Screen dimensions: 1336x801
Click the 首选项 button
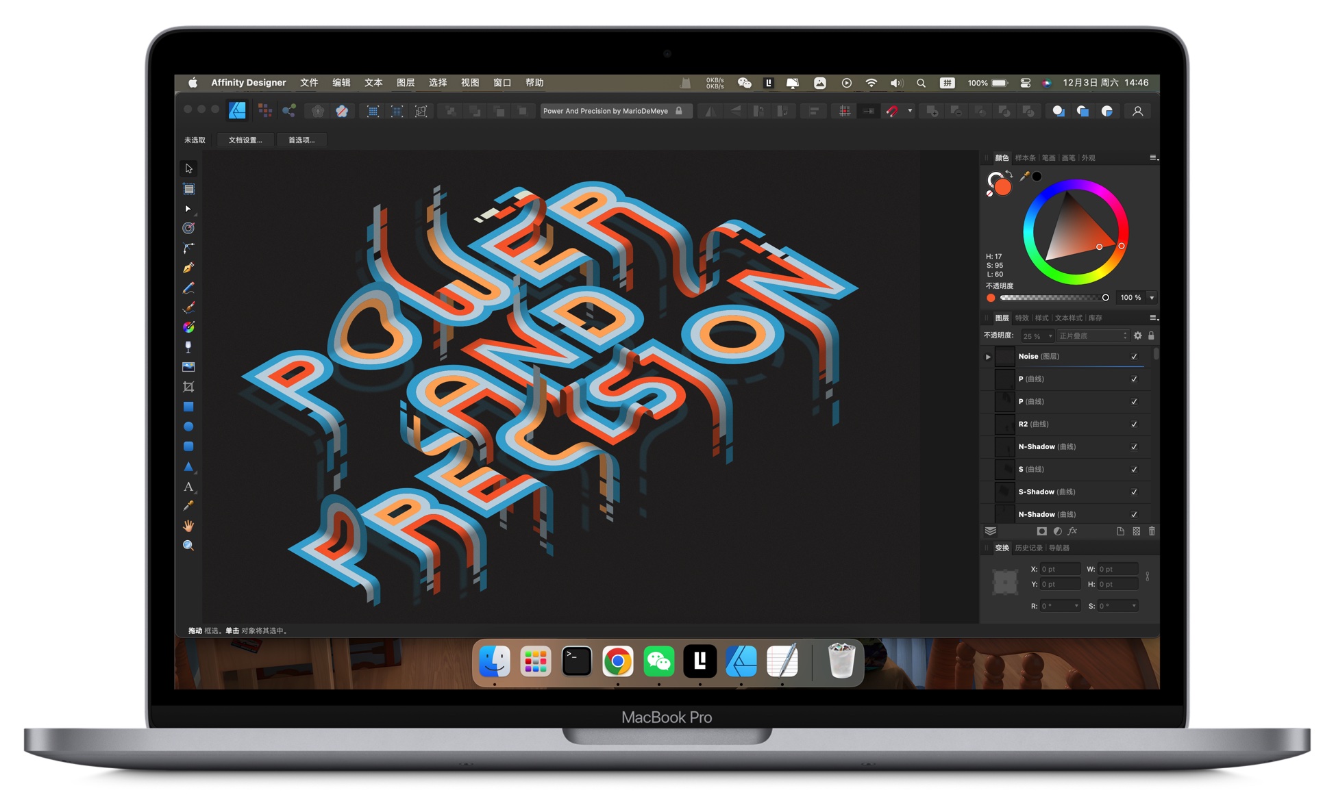(323, 141)
